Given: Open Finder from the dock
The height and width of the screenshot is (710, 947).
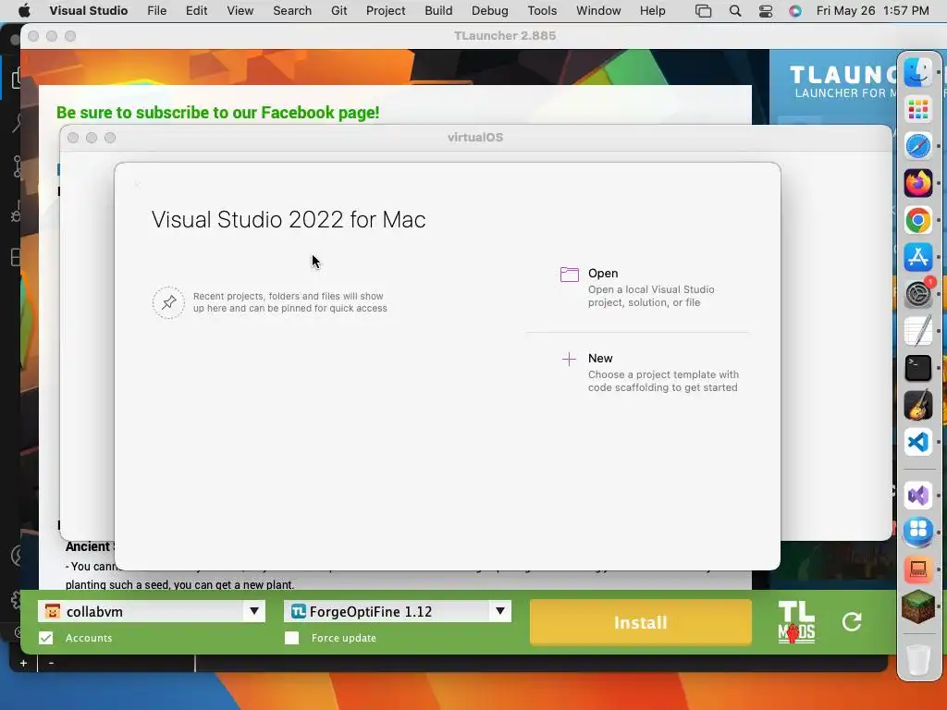Looking at the screenshot, I should [x=918, y=73].
